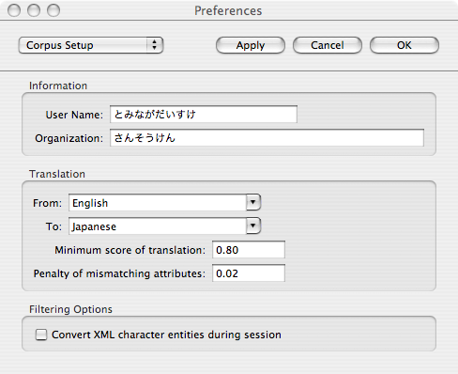Screen dimensions: 458x374
Task: Zoom the Preferences window
Action: pyautogui.click(x=53, y=10)
